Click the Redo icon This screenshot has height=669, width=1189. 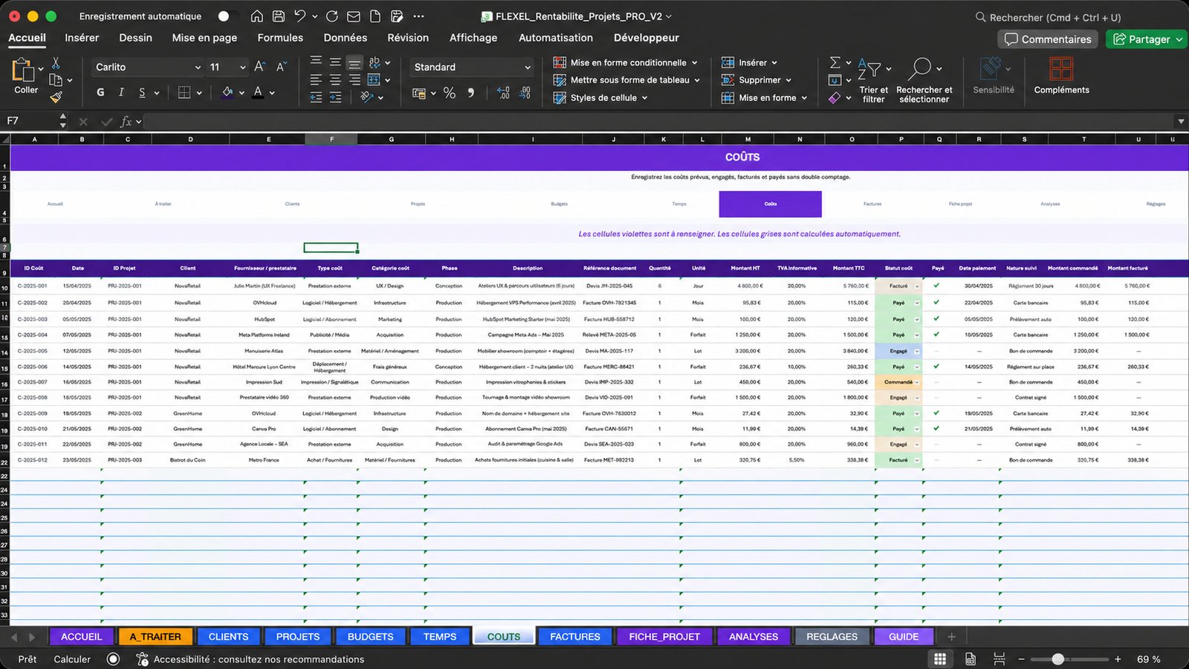(x=332, y=16)
